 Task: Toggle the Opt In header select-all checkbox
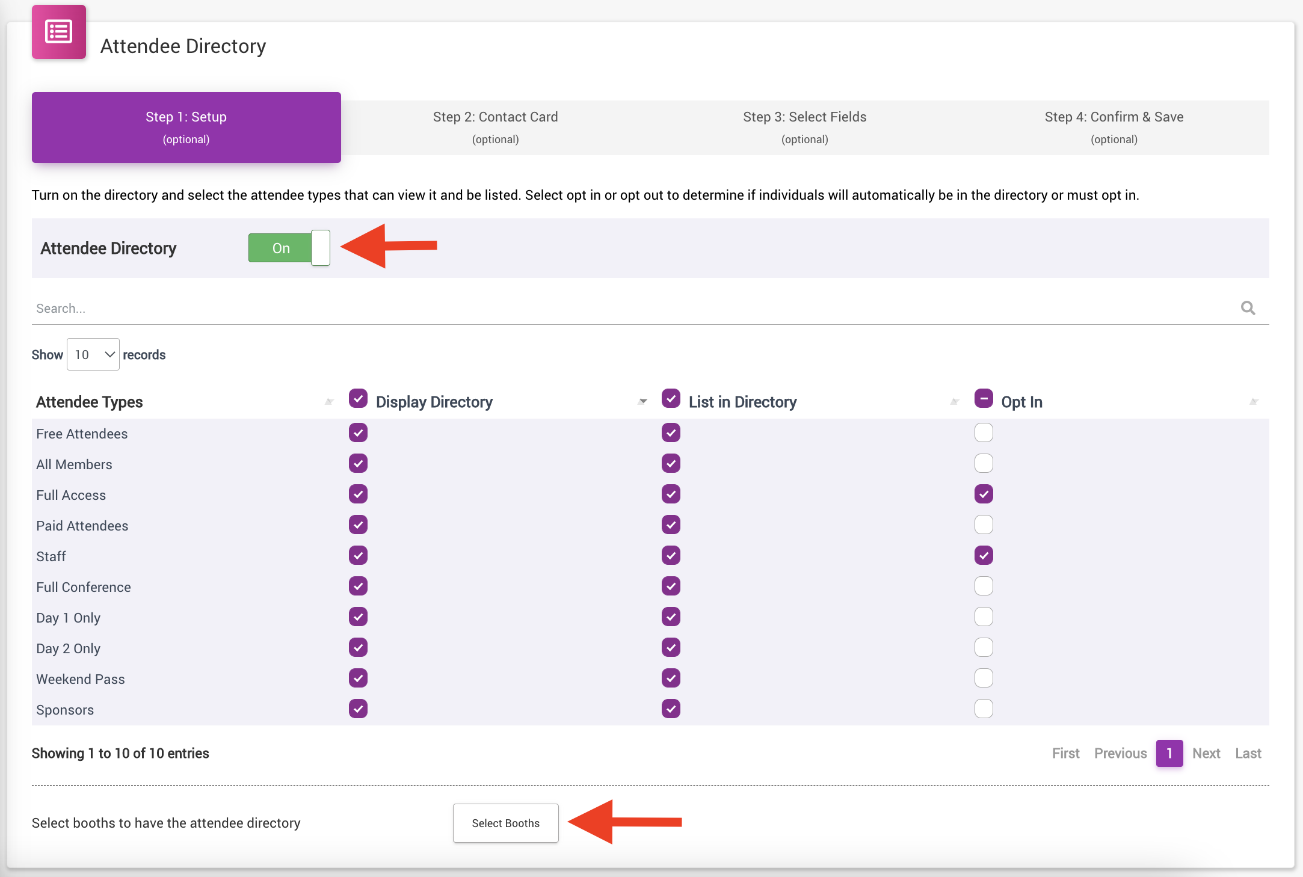pyautogui.click(x=984, y=399)
